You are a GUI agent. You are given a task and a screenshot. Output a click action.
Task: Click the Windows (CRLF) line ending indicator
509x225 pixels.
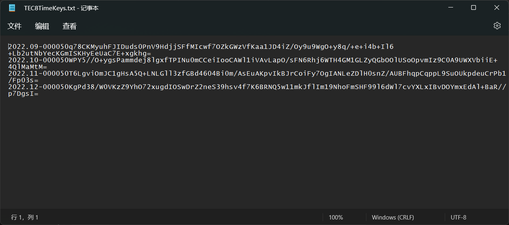pos(393,218)
